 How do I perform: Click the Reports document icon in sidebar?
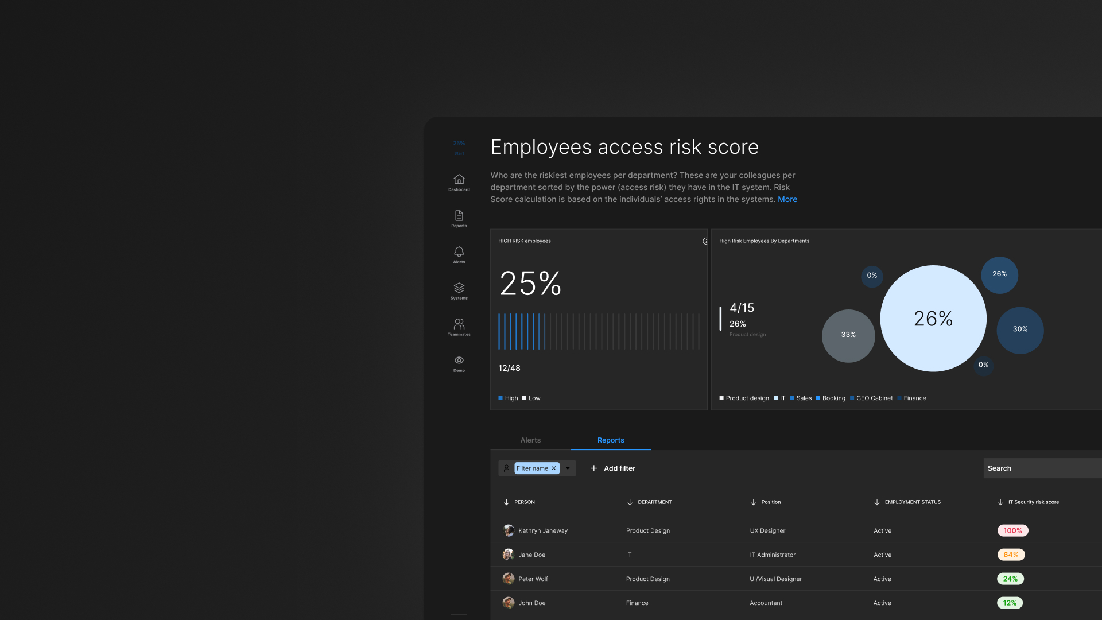point(459,215)
